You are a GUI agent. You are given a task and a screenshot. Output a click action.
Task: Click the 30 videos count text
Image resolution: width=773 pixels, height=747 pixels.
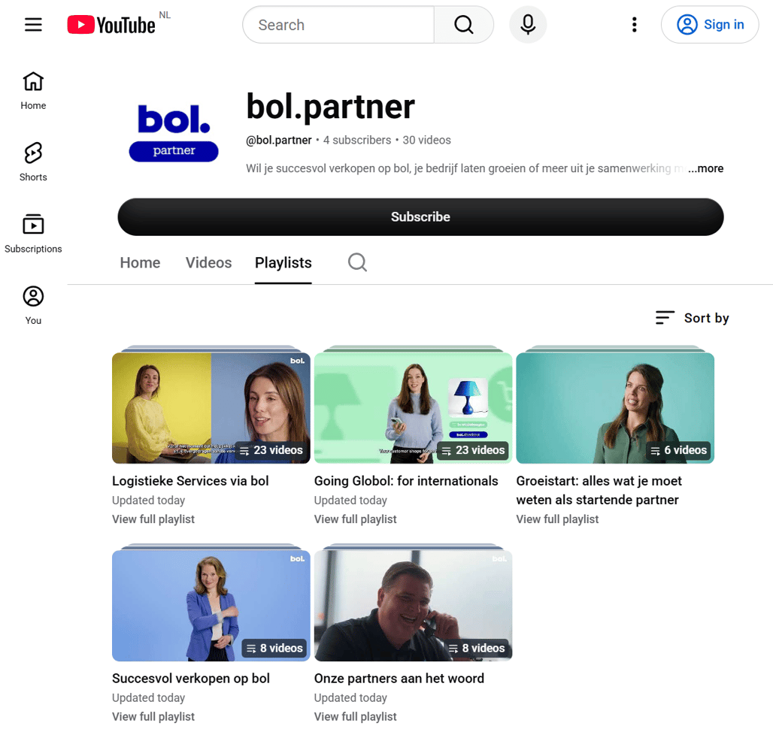pos(427,141)
